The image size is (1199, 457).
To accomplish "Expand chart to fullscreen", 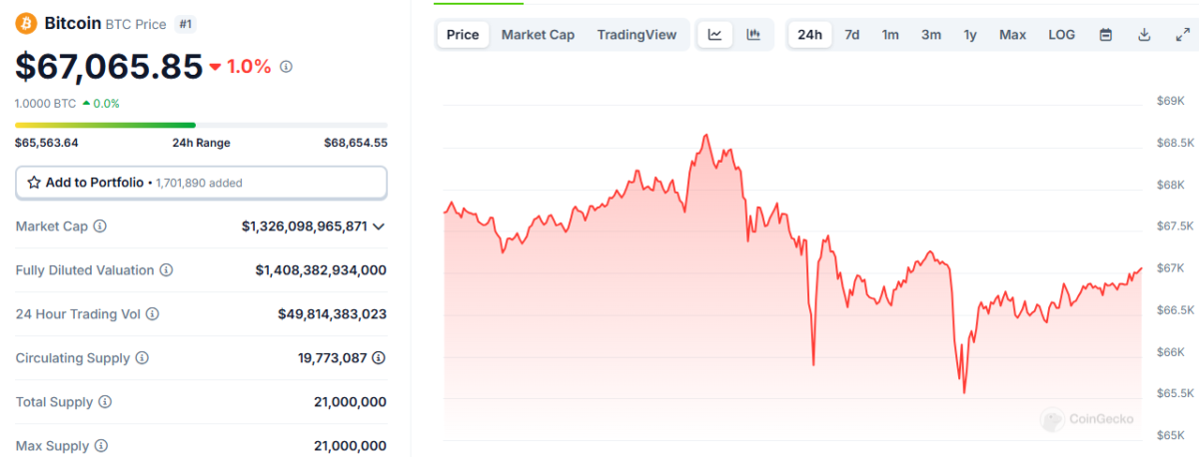I will [1182, 35].
